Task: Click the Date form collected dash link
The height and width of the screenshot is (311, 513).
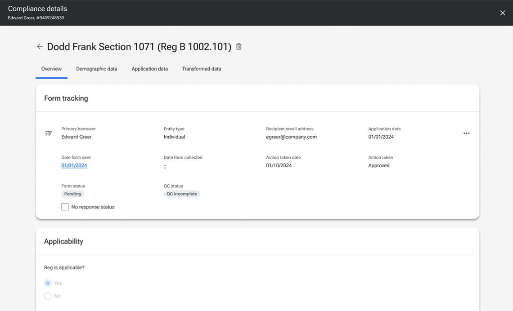Action: pyautogui.click(x=165, y=166)
